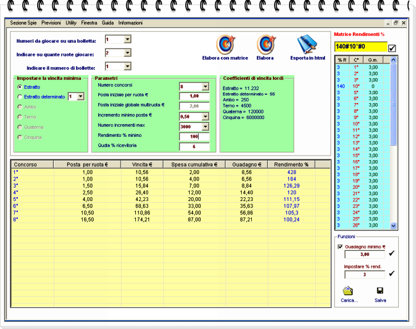Click the Elabora con matrice target icon
Image resolution: width=416 pixels, height=329 pixels.
225,44
